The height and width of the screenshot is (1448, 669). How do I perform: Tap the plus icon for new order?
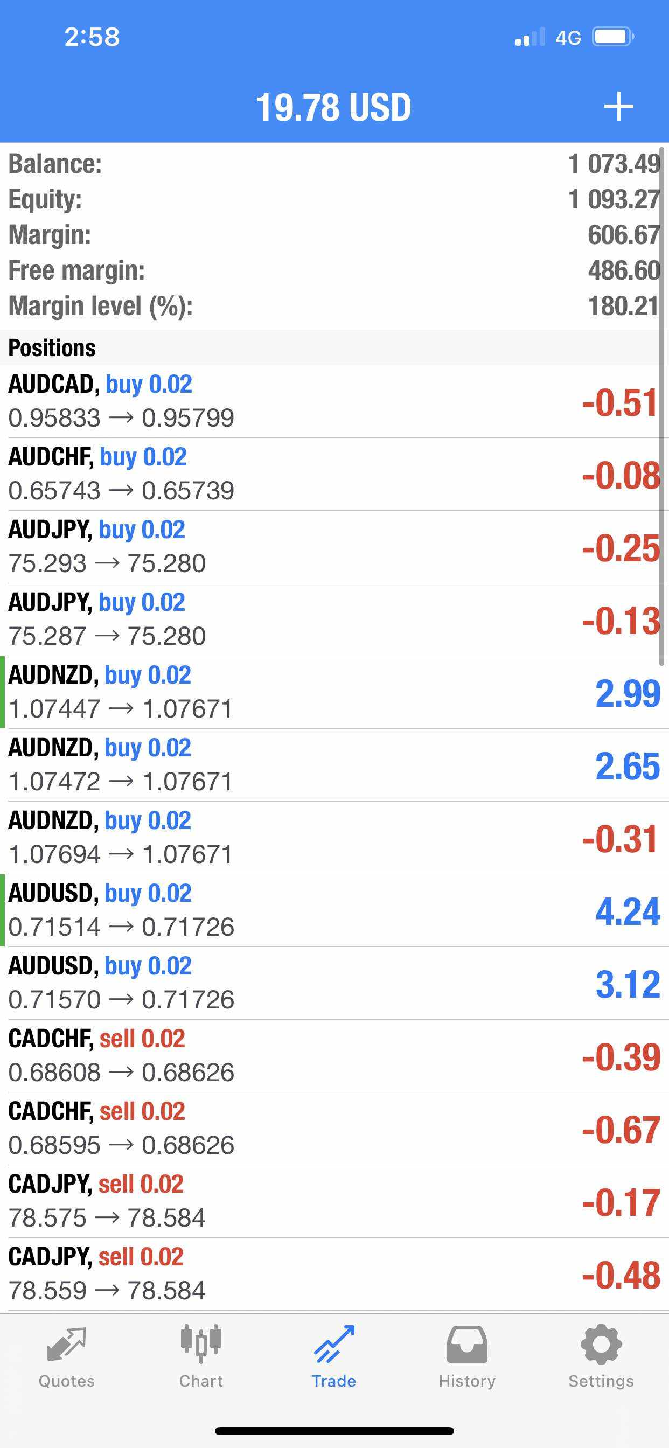(x=618, y=106)
